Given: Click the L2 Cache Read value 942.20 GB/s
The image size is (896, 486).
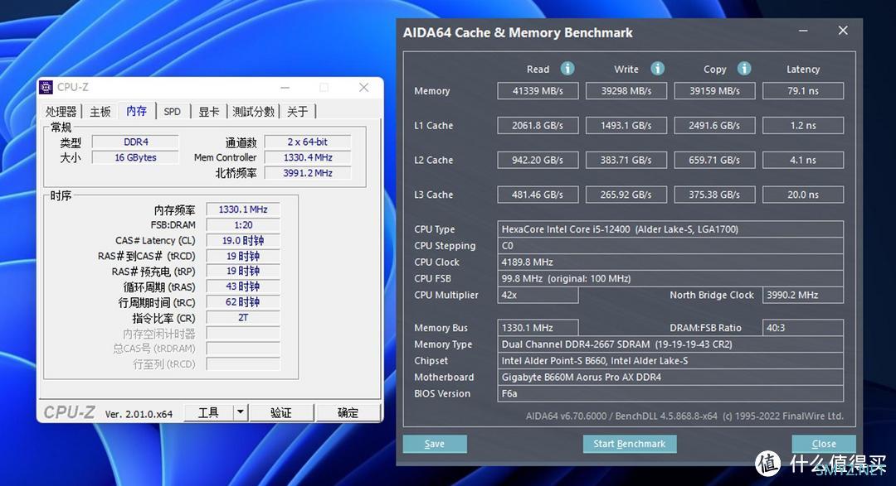Looking at the screenshot, I should tap(538, 161).
